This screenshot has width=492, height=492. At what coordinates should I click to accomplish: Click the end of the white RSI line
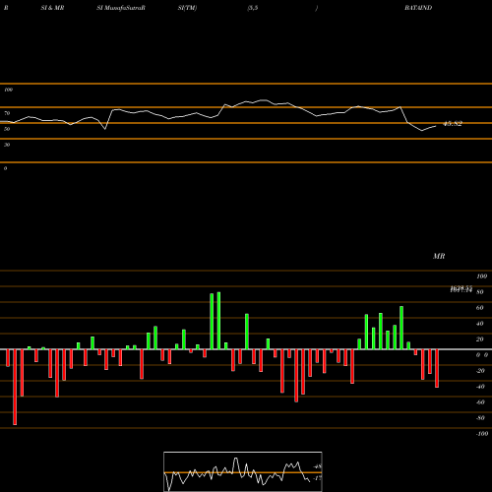(436, 126)
